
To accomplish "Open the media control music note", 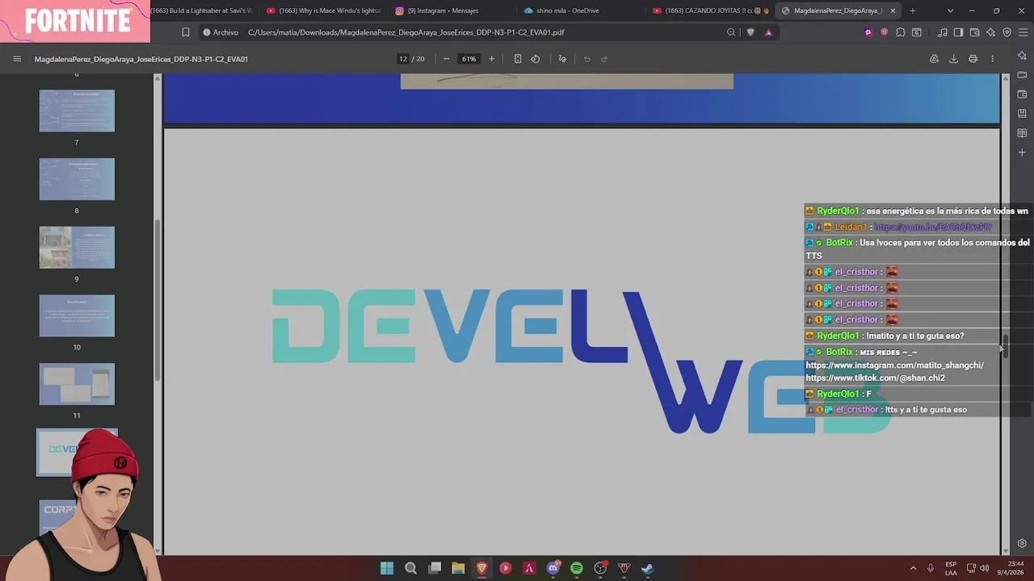I will coord(943,32).
